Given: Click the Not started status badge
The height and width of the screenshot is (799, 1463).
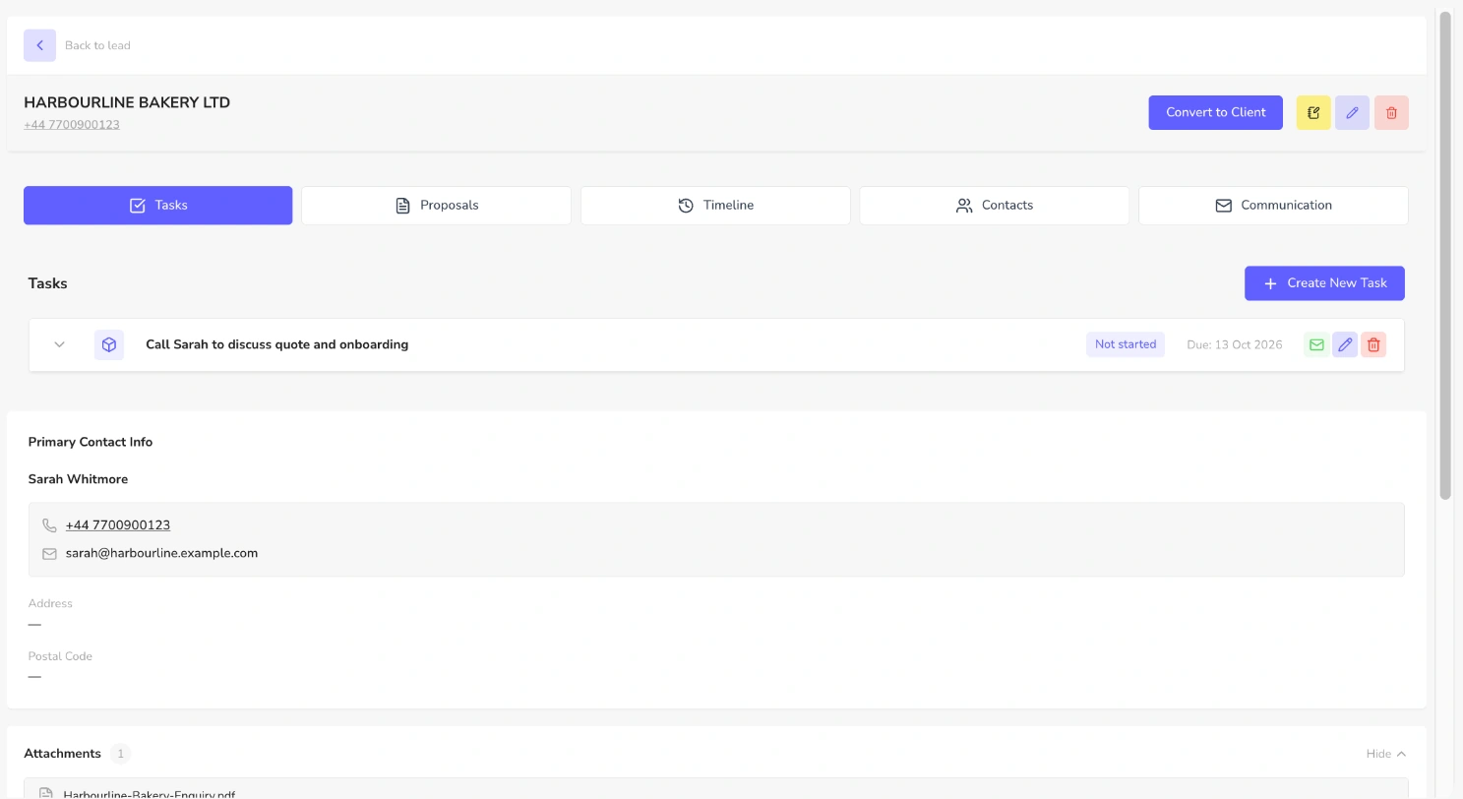Looking at the screenshot, I should [x=1126, y=344].
